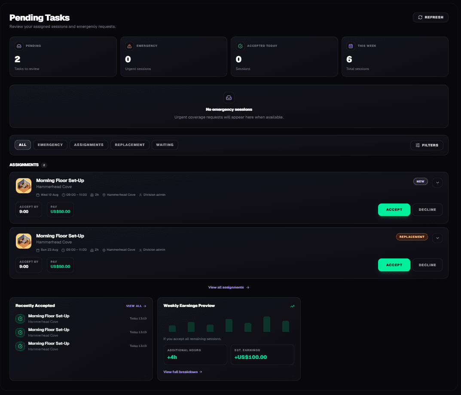Screen dimensions: 461x395
Task: Click clock icon in Sun 23 Aug row
Action: (63, 250)
